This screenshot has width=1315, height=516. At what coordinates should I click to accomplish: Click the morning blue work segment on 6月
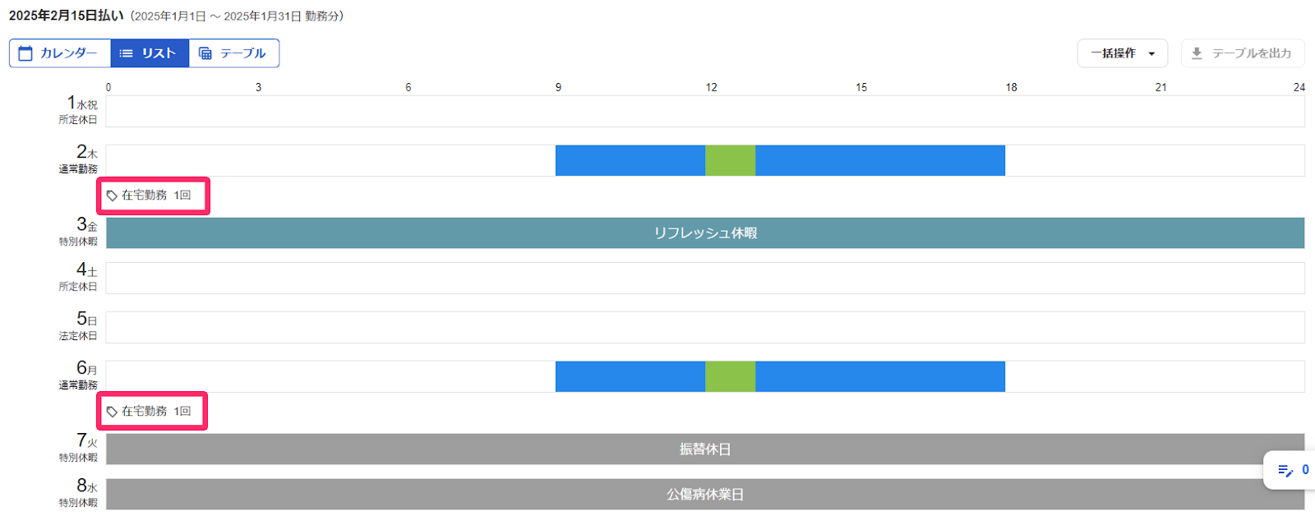click(x=630, y=376)
